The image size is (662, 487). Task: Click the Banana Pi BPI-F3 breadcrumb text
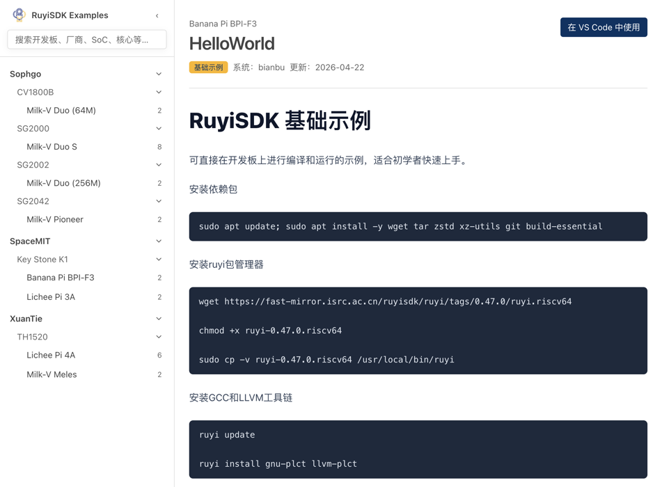223,24
